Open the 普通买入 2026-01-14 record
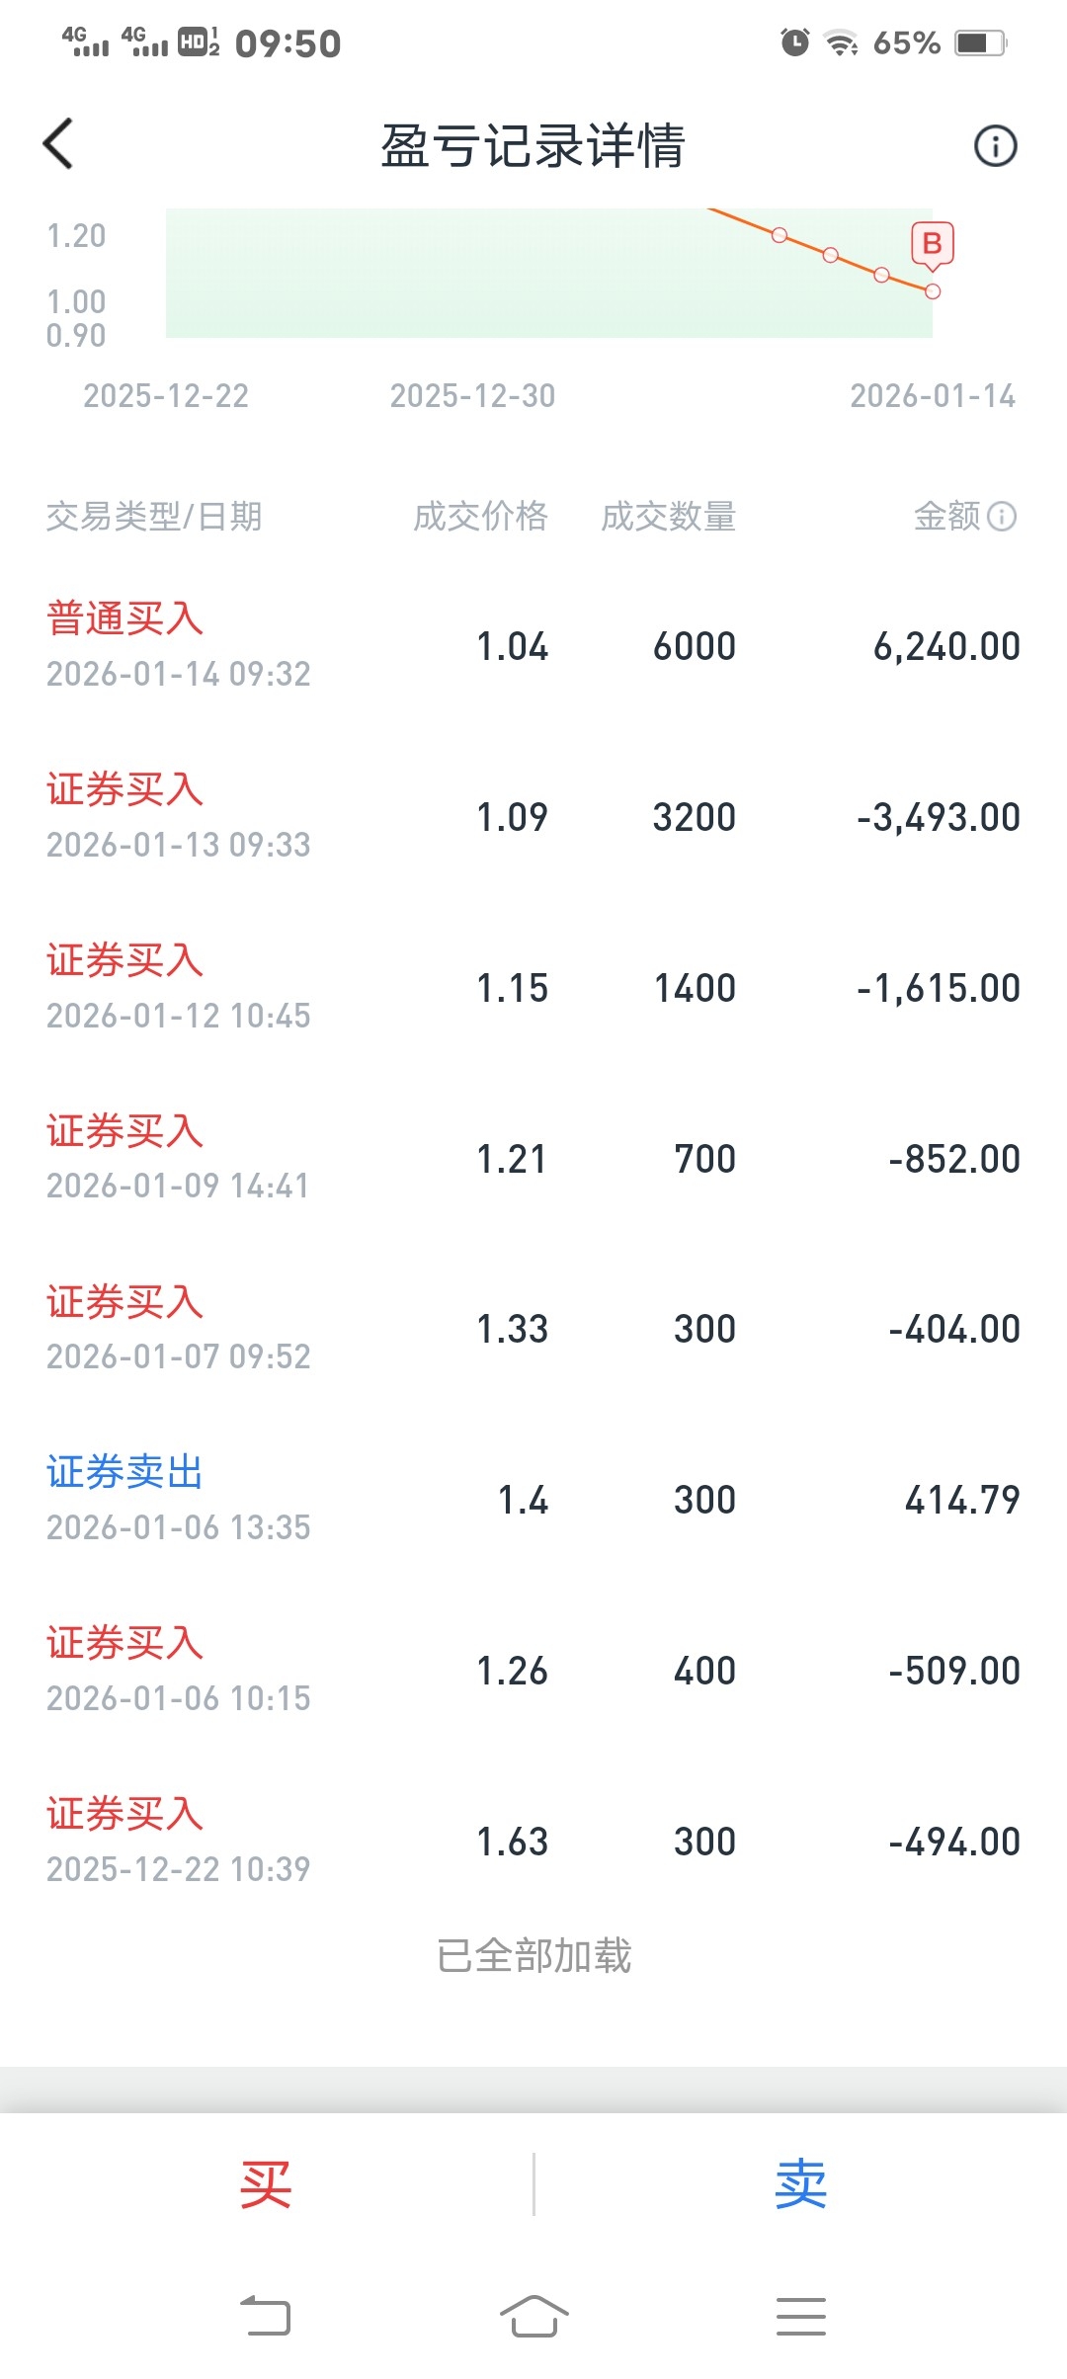Screen dimensions: 1067x2379 tap(533, 646)
